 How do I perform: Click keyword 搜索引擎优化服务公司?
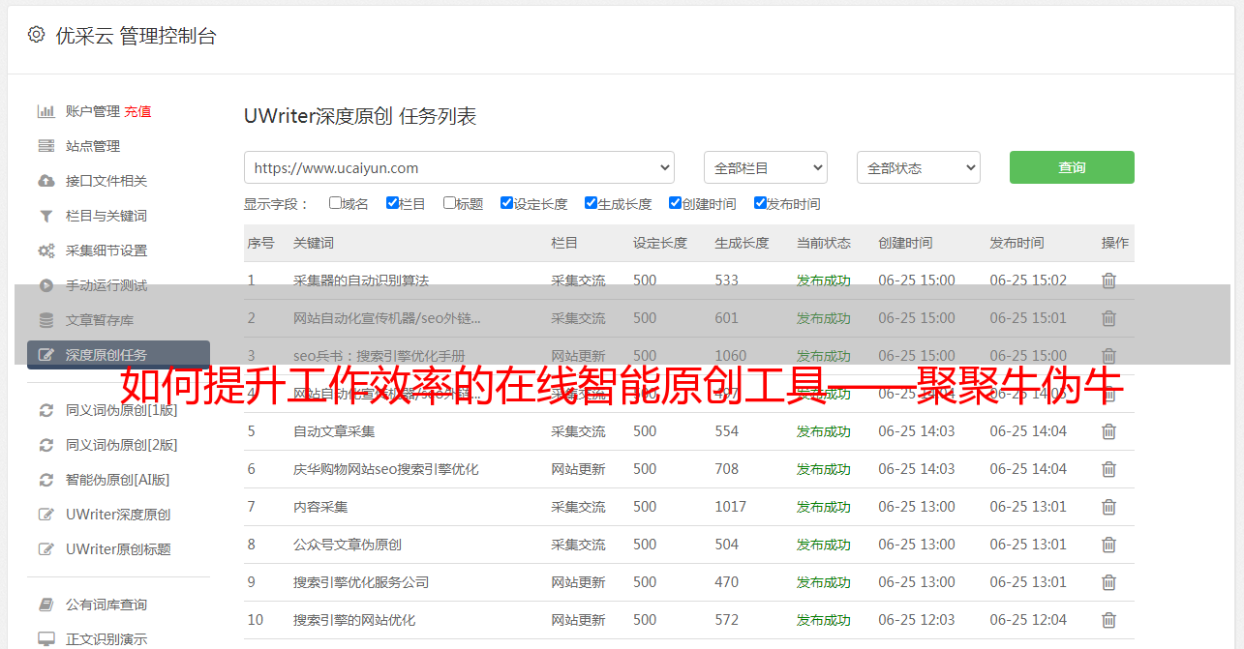click(361, 582)
